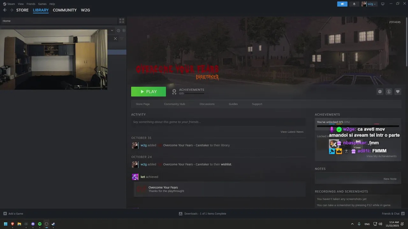The image size is (408, 229).
Task: Open the notifications bell
Action: pyautogui.click(x=354, y=4)
